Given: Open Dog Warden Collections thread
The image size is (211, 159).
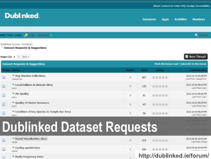Looking at the screenshot, I should (x=30, y=76).
